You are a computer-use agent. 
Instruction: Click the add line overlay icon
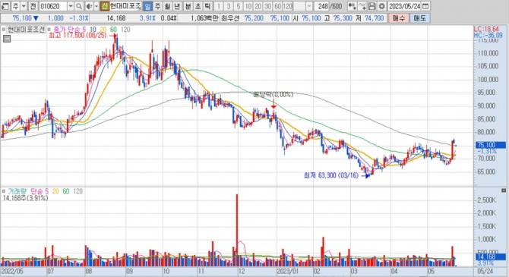coord(362,6)
